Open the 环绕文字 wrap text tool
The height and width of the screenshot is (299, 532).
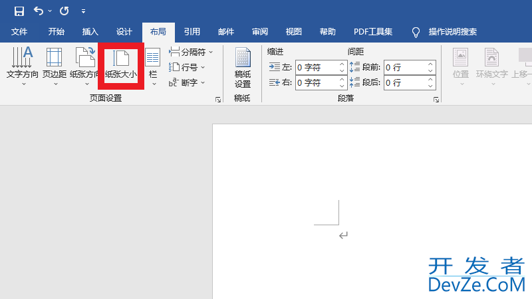tap(491, 66)
